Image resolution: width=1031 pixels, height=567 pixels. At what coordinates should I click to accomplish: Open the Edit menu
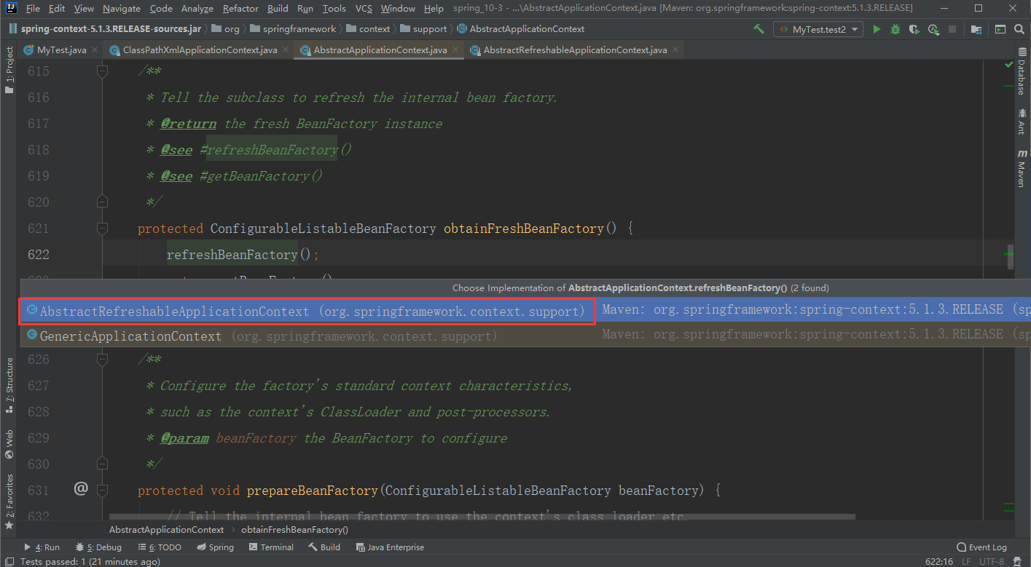(x=57, y=8)
